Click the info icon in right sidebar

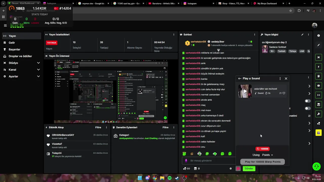(x=319, y=36)
